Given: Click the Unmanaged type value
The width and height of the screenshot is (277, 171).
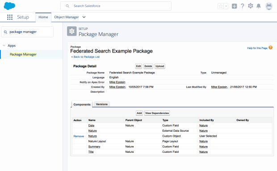Looking at the screenshot, I should [219, 73].
